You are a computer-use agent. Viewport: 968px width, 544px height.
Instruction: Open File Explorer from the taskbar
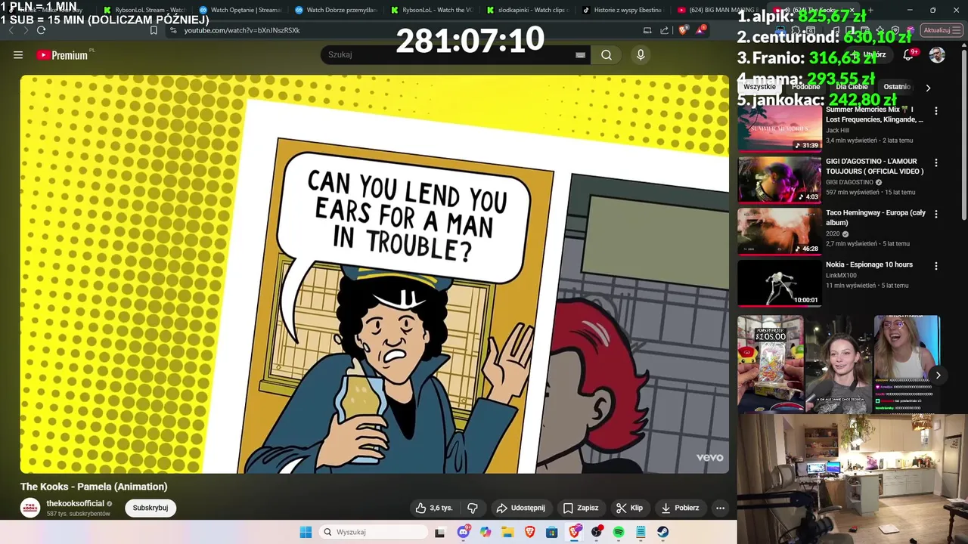[x=507, y=532]
